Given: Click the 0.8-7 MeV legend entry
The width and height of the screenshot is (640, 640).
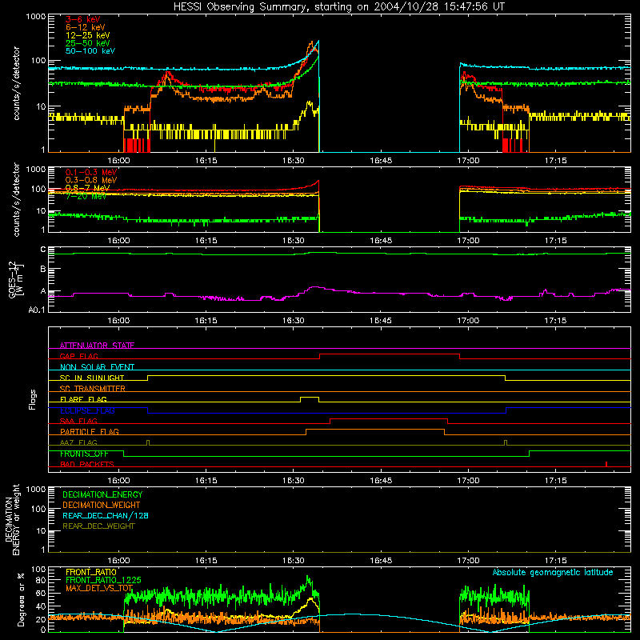Looking at the screenshot, I should [x=88, y=188].
